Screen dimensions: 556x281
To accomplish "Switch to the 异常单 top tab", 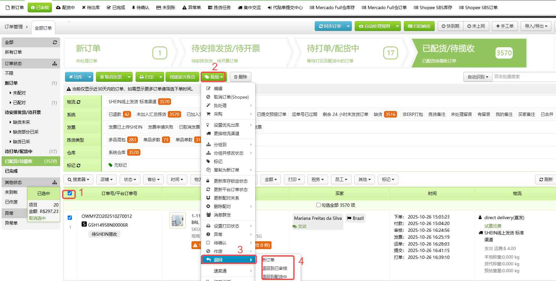I will click(x=191, y=7).
